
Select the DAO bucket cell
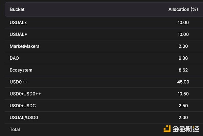pyautogui.click(x=15, y=58)
